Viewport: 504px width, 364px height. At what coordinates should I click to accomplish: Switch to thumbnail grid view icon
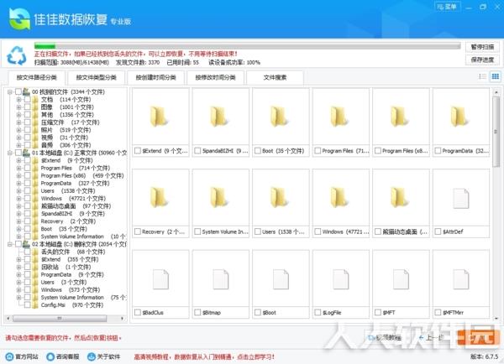pyautogui.click(x=496, y=76)
